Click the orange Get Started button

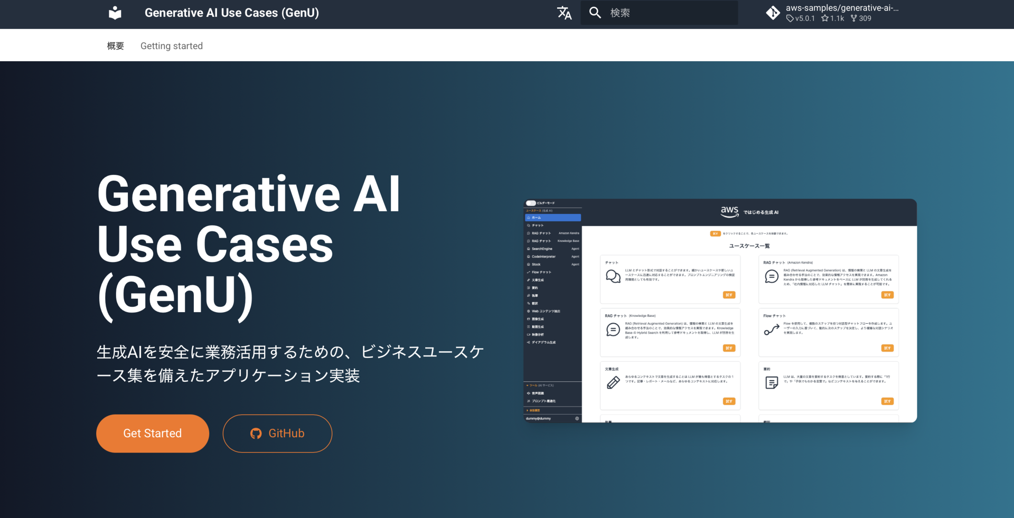(x=153, y=434)
